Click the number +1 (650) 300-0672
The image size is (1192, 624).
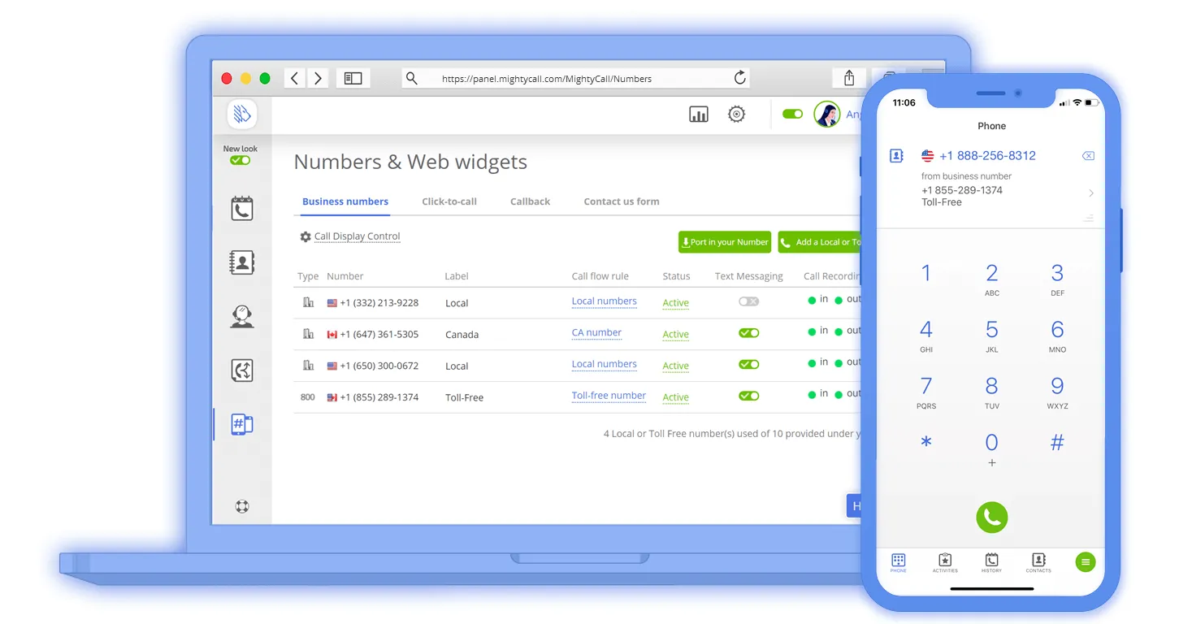(x=379, y=366)
